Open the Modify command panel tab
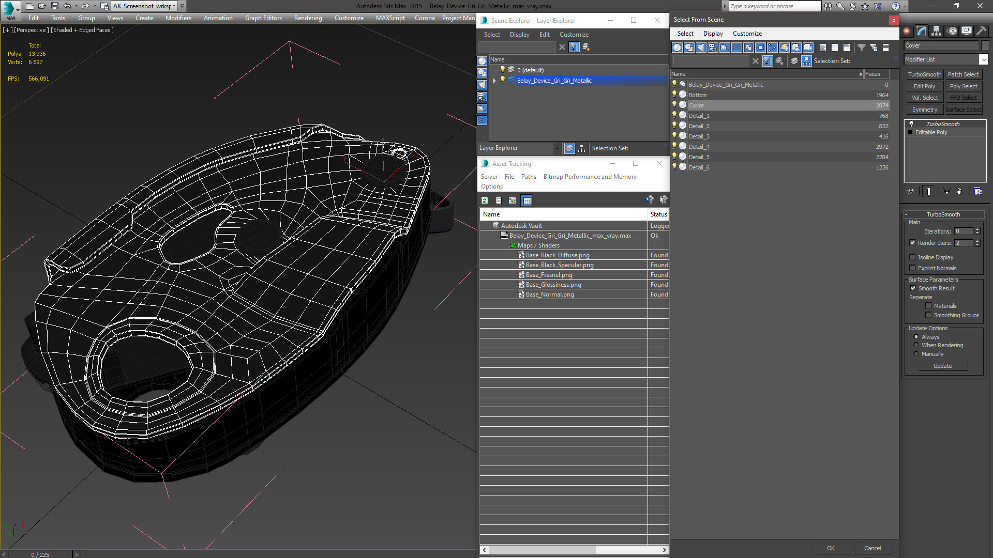The height and width of the screenshot is (558, 993). tap(922, 31)
